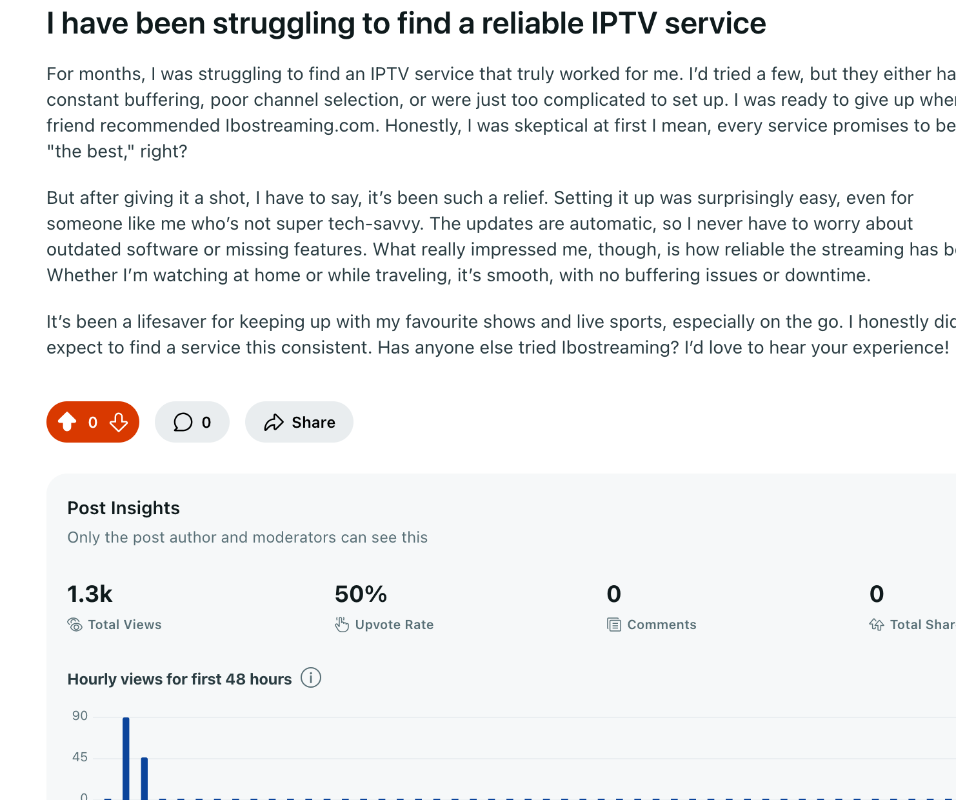Click the comment speech bubble icon
The image size is (956, 800).
click(183, 422)
